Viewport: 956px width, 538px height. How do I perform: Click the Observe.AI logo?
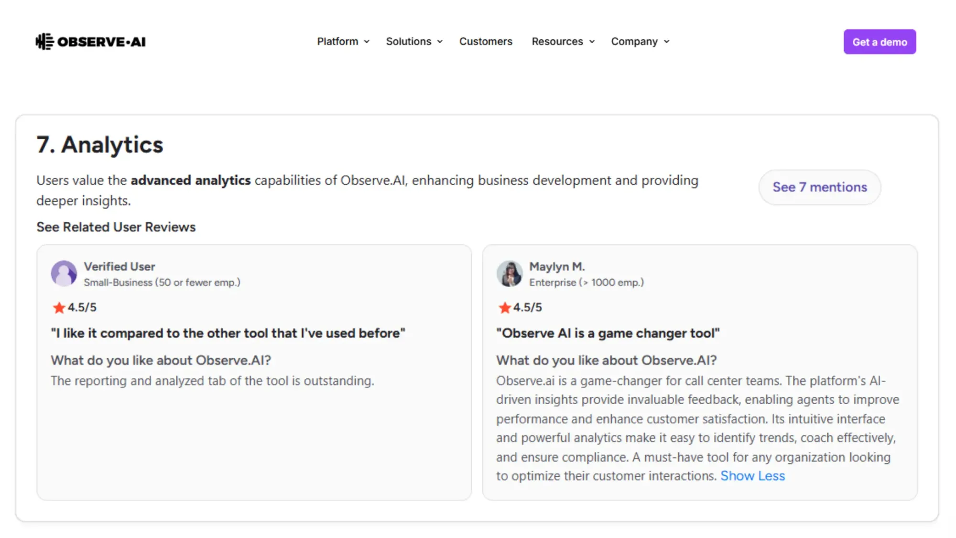(x=90, y=42)
